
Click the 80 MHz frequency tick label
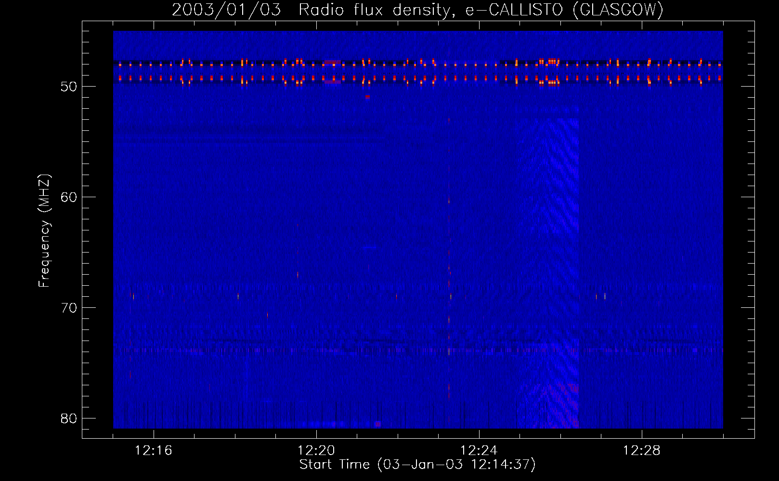(69, 419)
